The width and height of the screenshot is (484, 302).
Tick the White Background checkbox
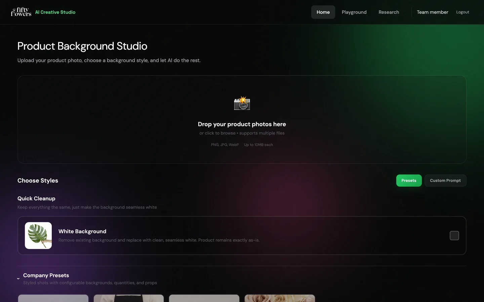pos(454,236)
